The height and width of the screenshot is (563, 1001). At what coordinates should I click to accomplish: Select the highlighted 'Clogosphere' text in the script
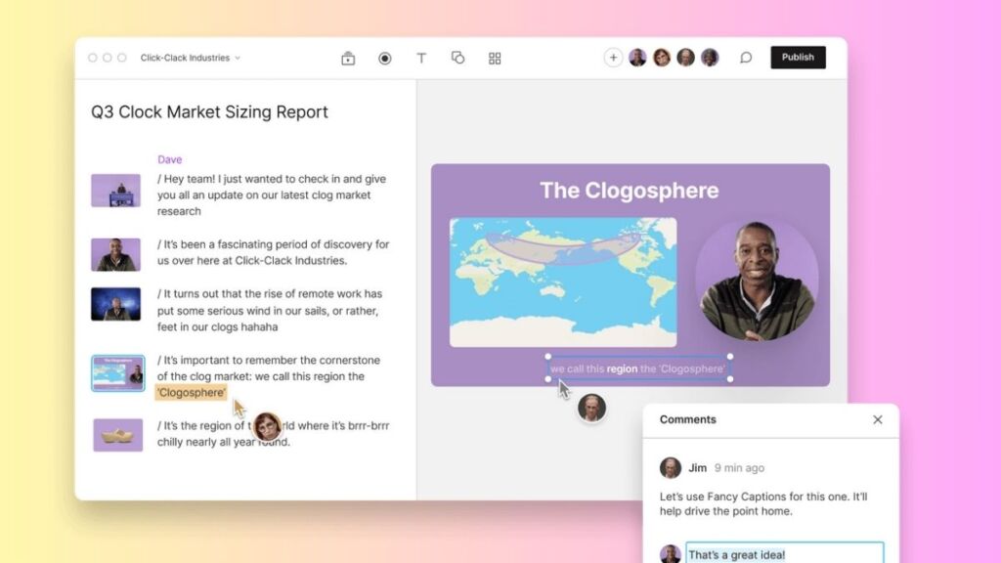click(192, 392)
